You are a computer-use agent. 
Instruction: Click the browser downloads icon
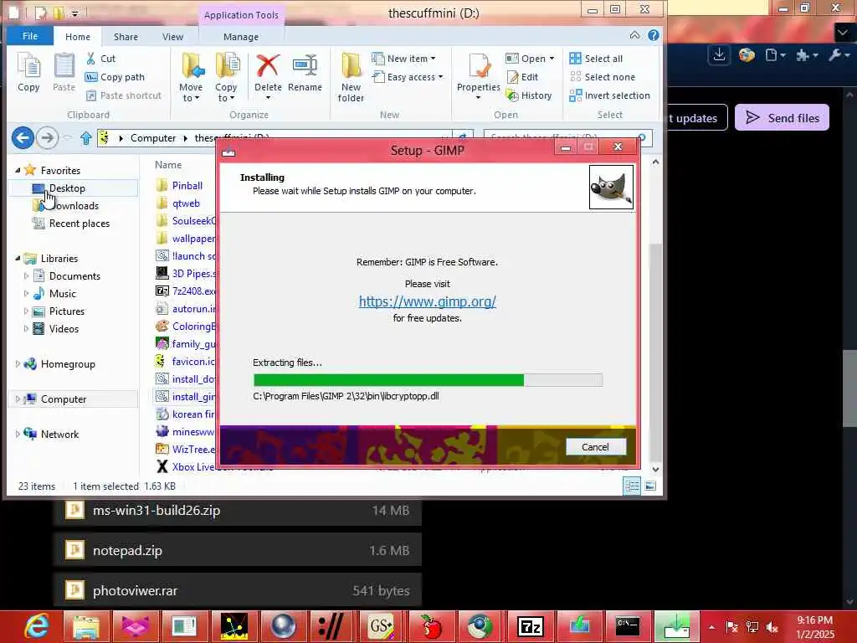pyautogui.click(x=719, y=54)
